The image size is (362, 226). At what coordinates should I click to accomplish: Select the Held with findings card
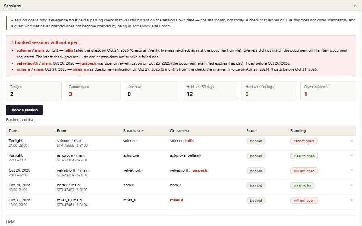click(269, 91)
